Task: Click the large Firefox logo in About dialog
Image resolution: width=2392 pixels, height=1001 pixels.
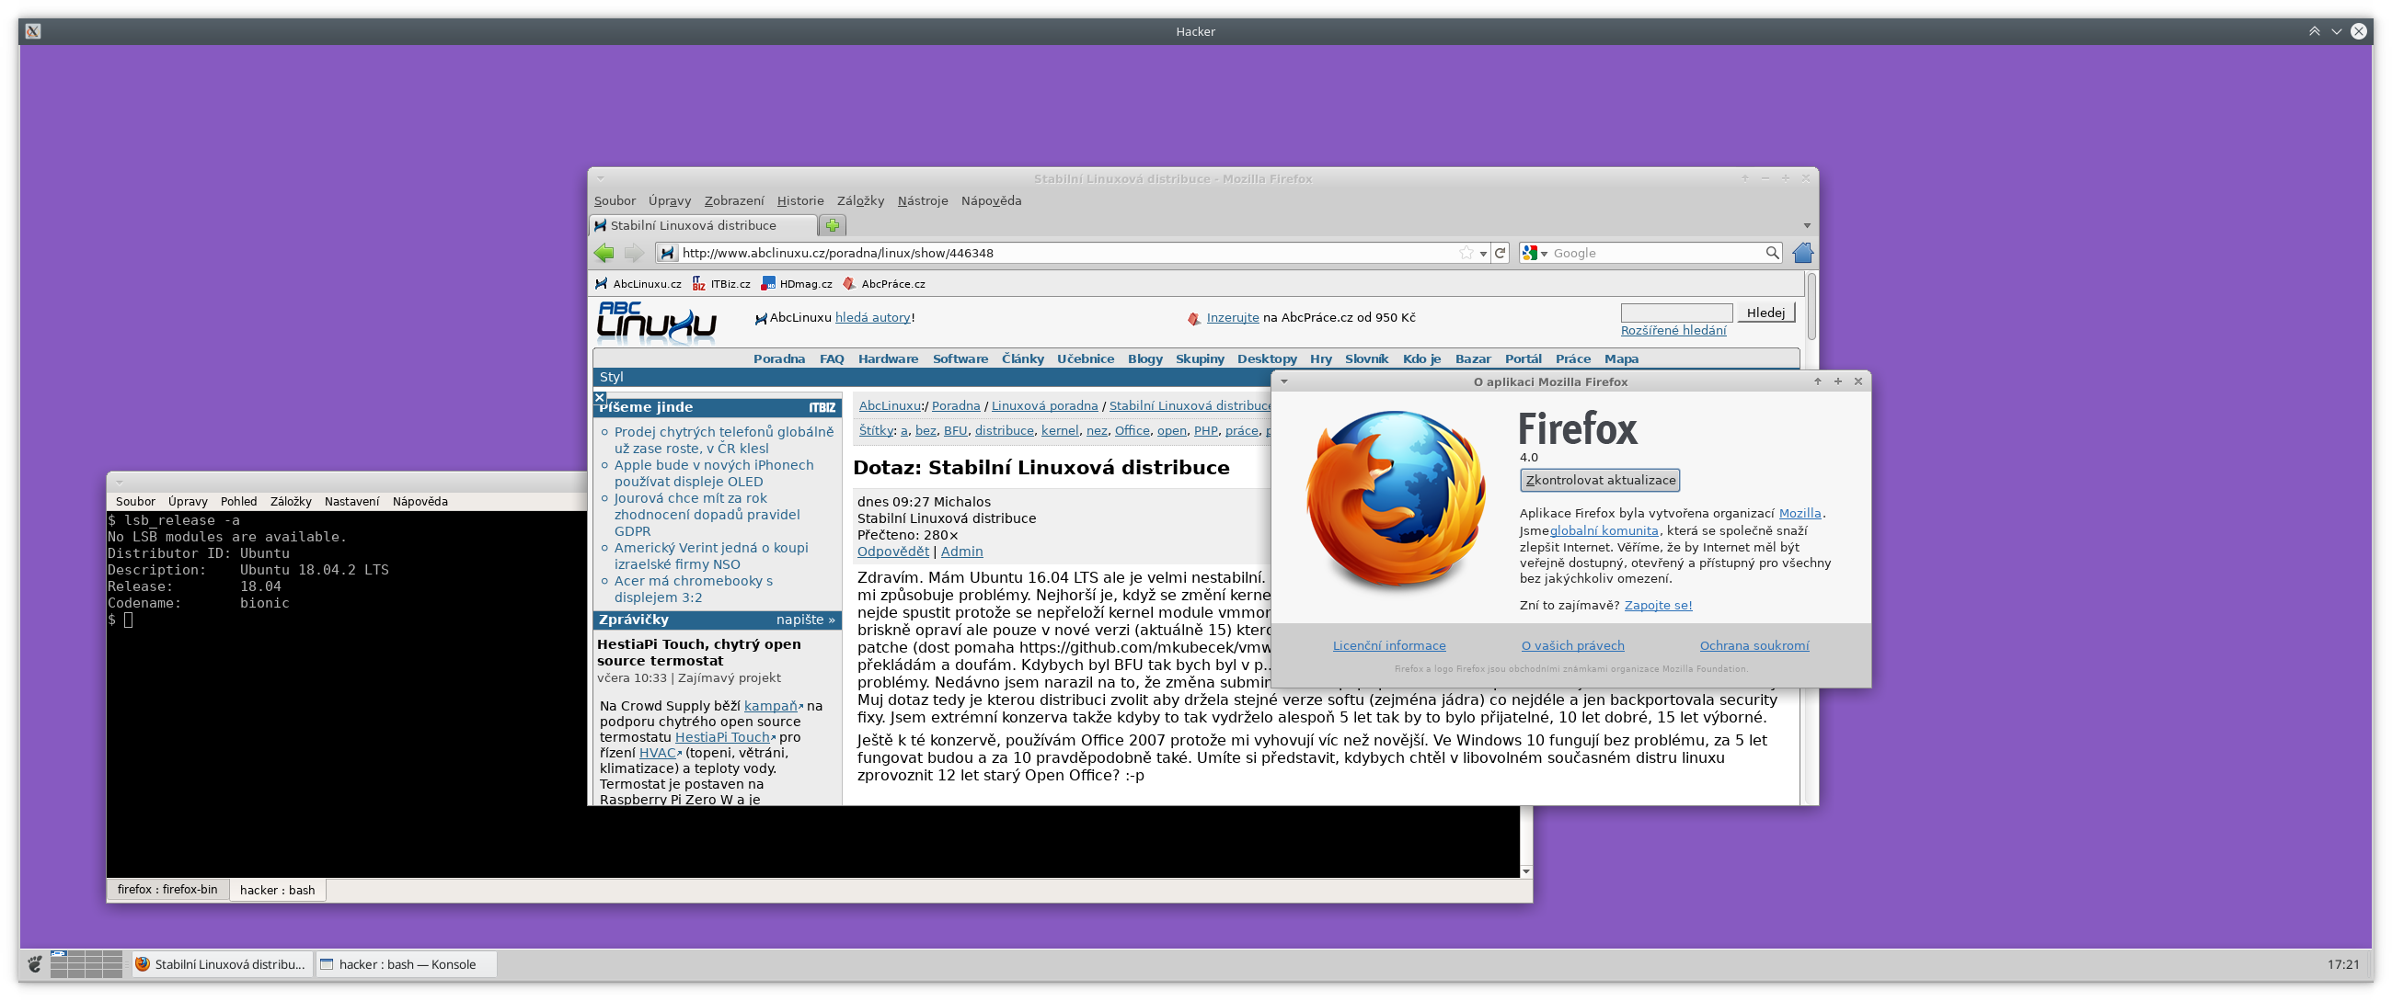Action: tap(1396, 501)
